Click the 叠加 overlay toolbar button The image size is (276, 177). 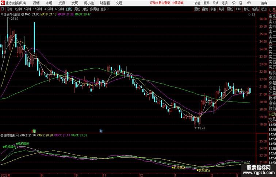(x=205, y=9)
